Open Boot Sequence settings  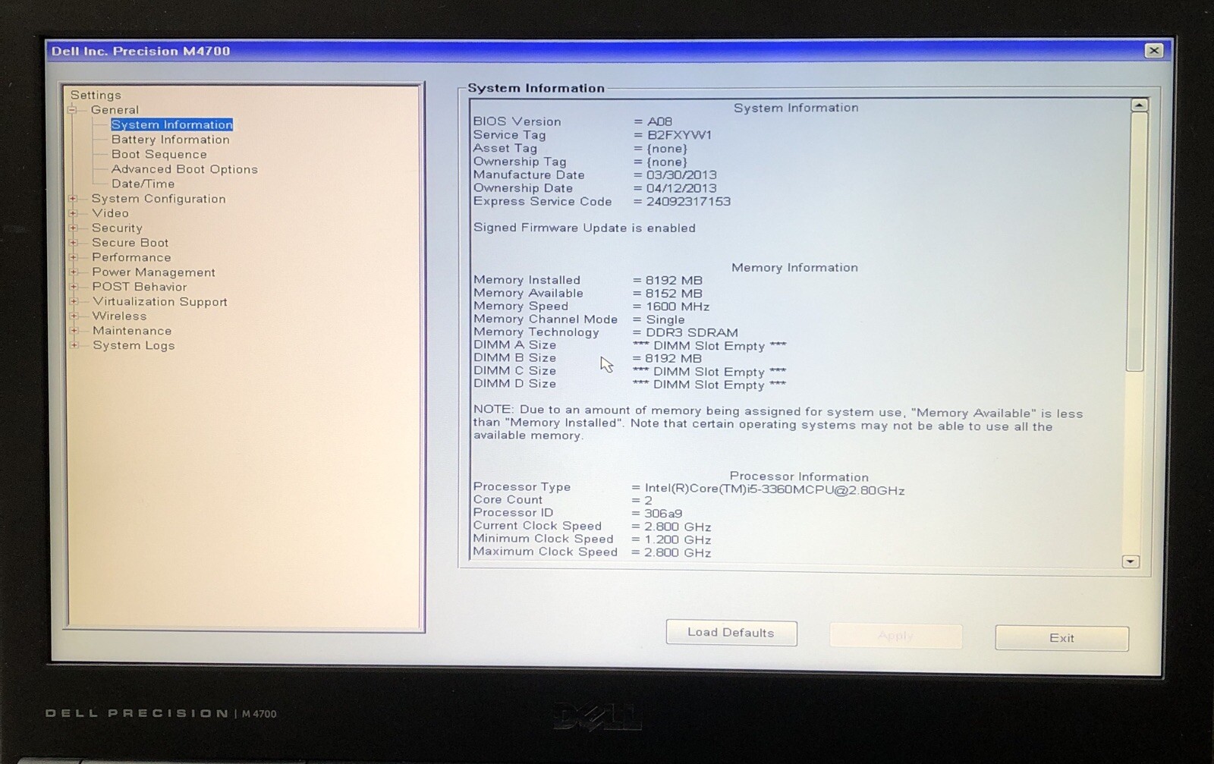[159, 154]
